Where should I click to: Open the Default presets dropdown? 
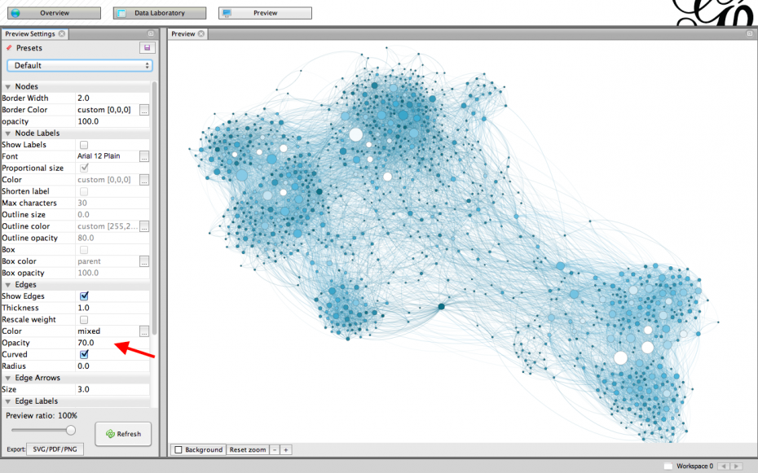click(x=79, y=65)
